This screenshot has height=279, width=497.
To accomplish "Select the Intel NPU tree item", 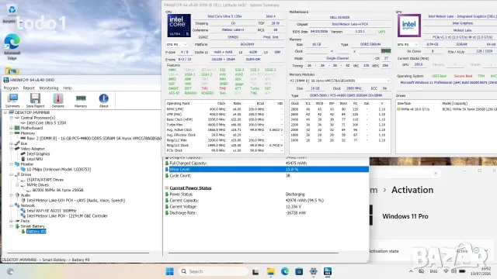I will (x=34, y=159).
